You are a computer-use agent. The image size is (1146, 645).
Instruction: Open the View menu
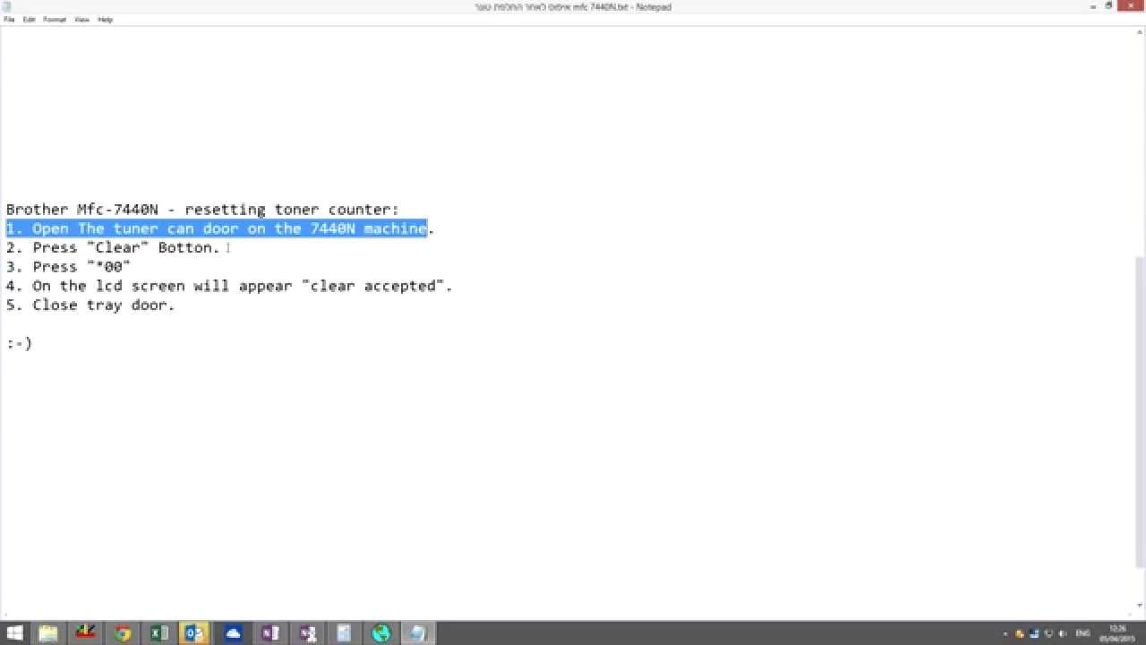point(81,20)
